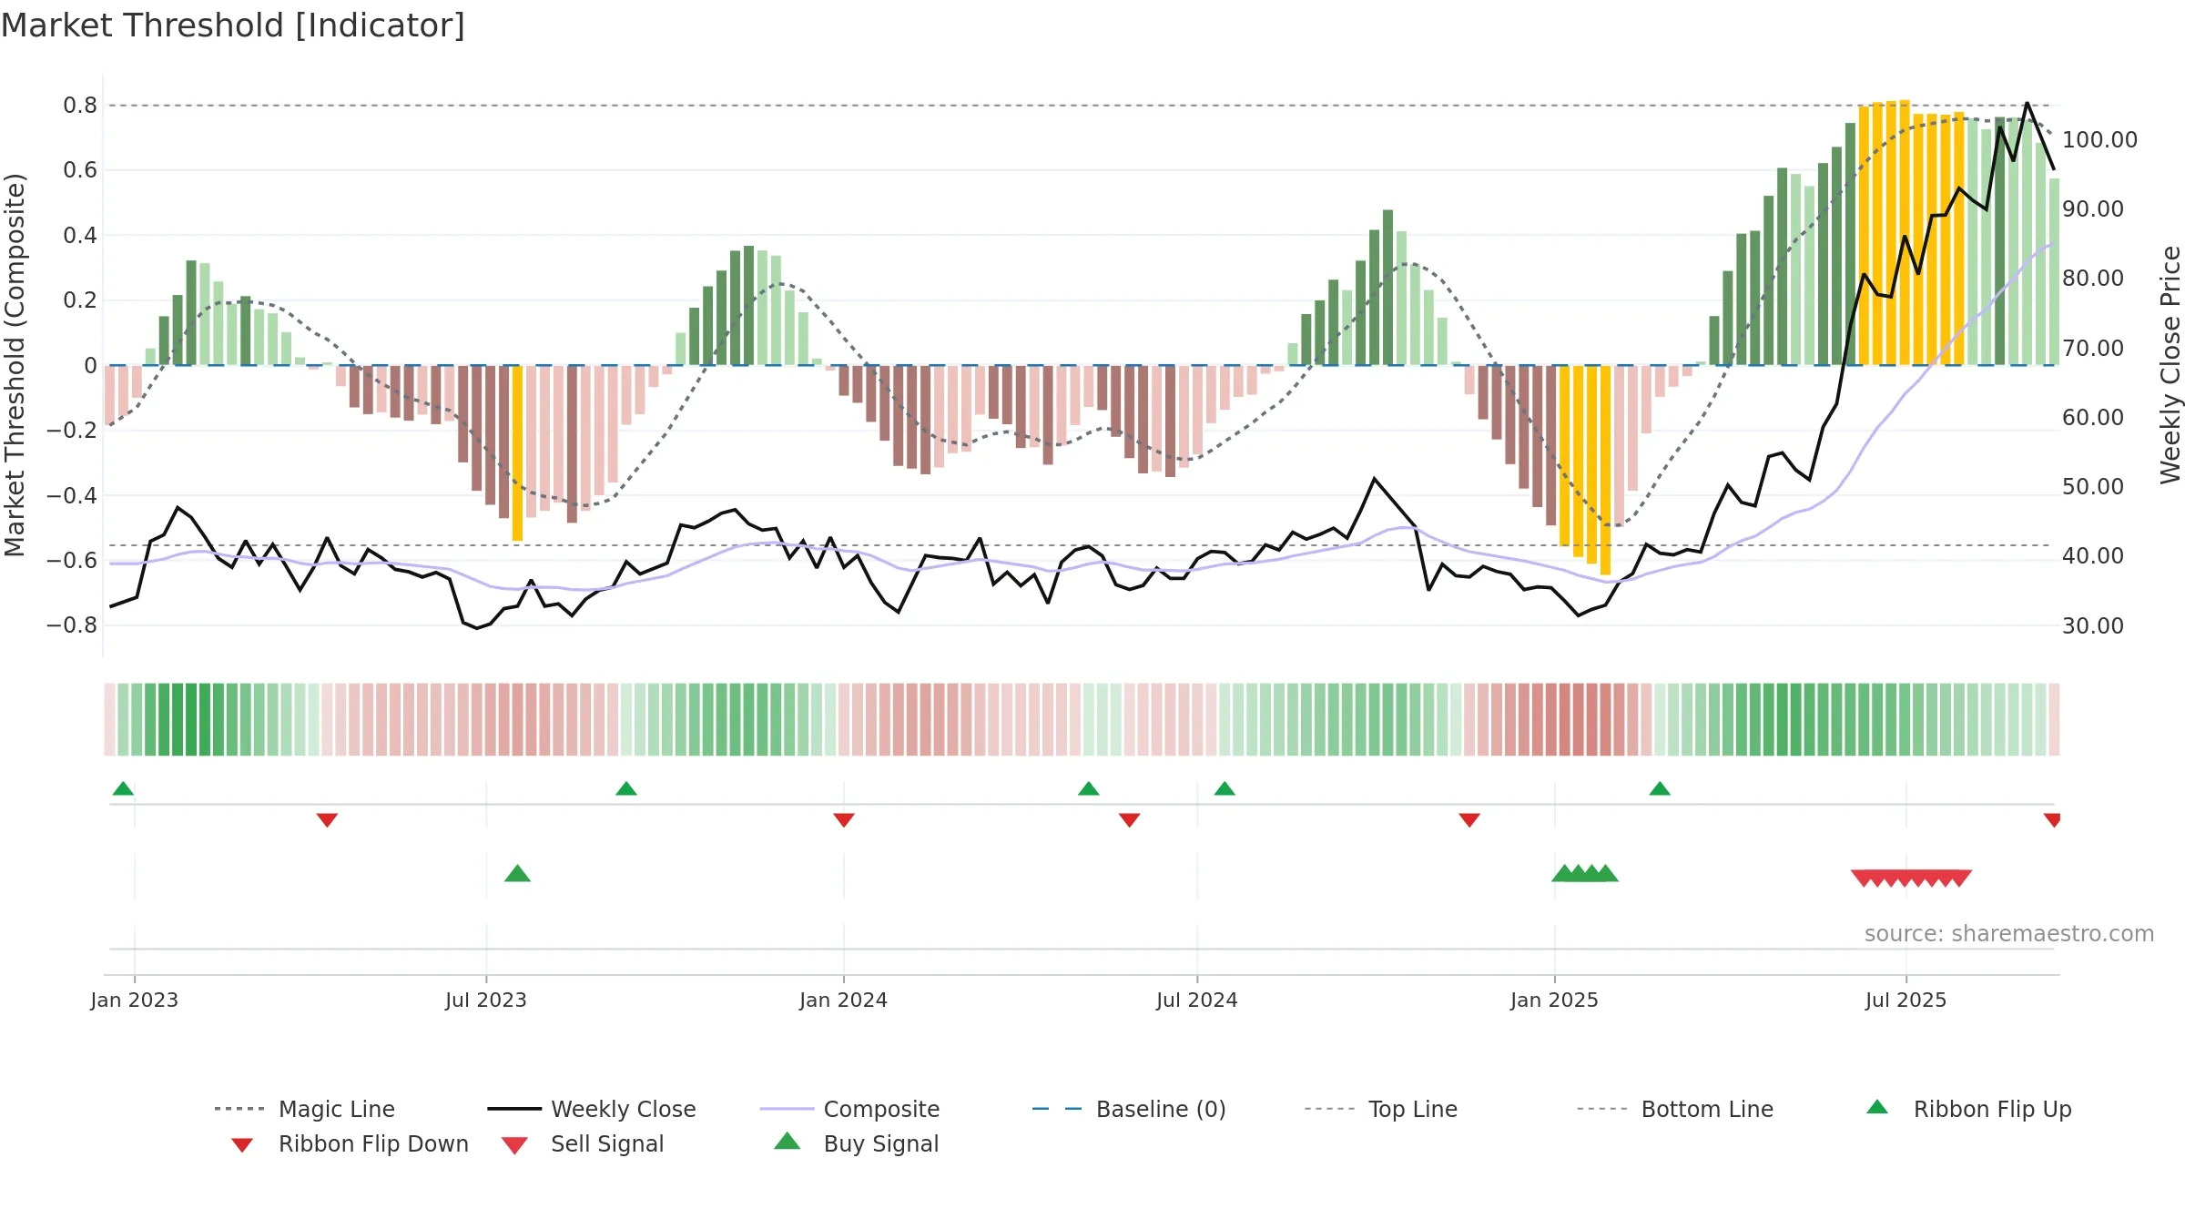The width and height of the screenshot is (2185, 1229).
Task: Click the ribbon flip up marker between Jul 2023 and Jan 2024
Action: (x=626, y=788)
